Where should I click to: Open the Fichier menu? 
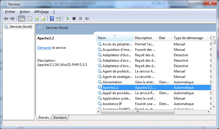[10, 12]
